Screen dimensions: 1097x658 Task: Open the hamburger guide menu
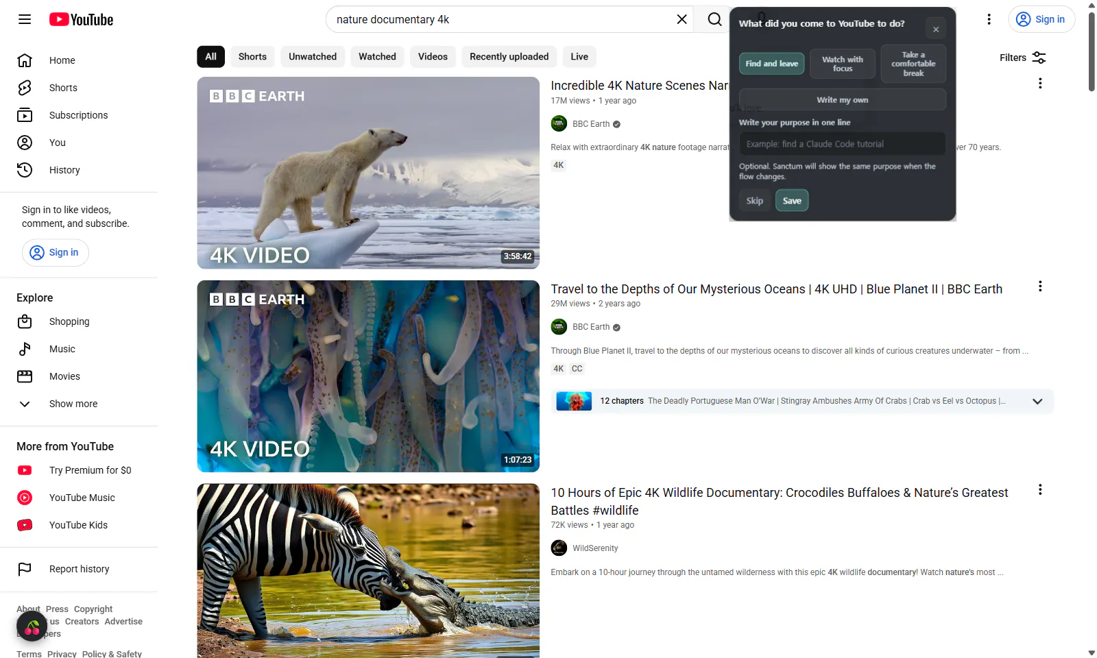[x=25, y=19]
